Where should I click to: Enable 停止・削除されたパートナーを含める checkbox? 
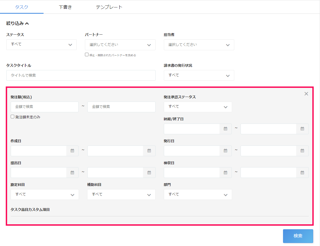[87, 55]
